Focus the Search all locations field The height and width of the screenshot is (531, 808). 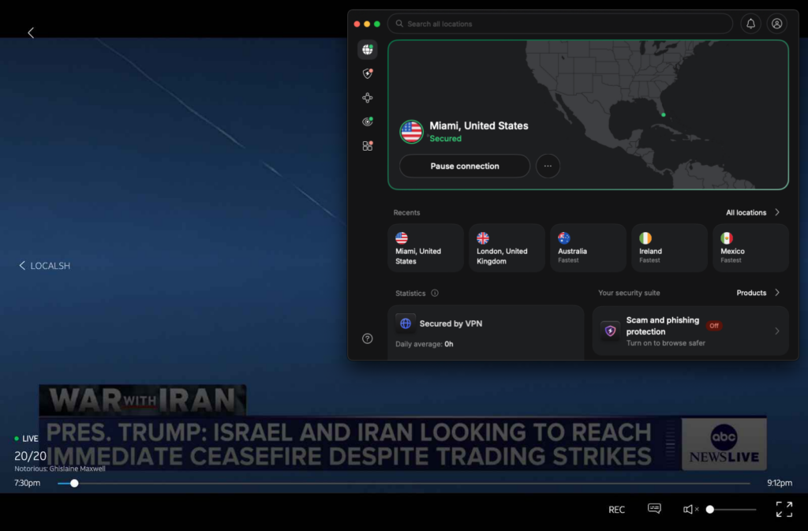pyautogui.click(x=560, y=24)
